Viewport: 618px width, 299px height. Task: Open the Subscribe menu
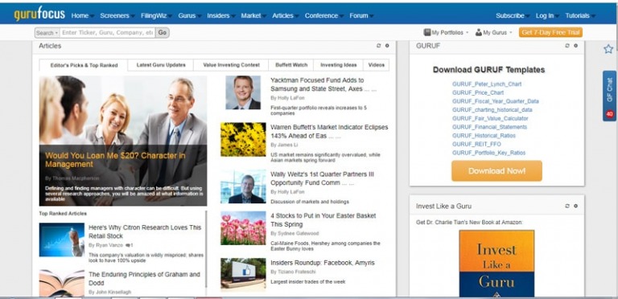512,16
